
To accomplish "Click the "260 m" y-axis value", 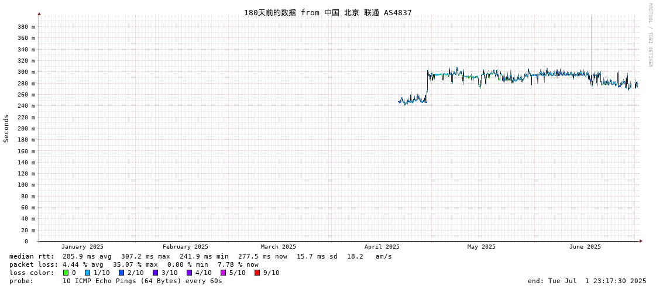I will (26, 95).
